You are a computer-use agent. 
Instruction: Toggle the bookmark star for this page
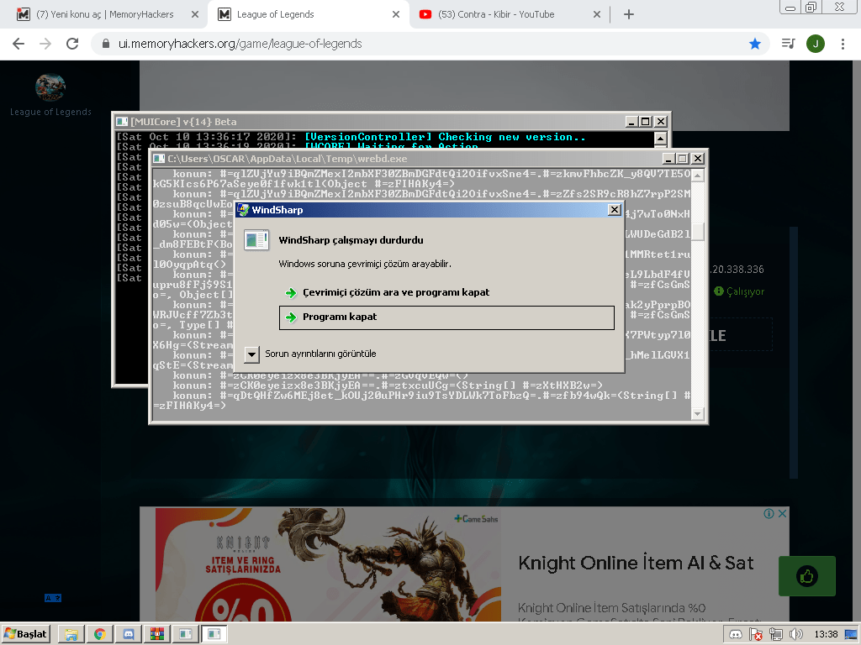tap(755, 44)
